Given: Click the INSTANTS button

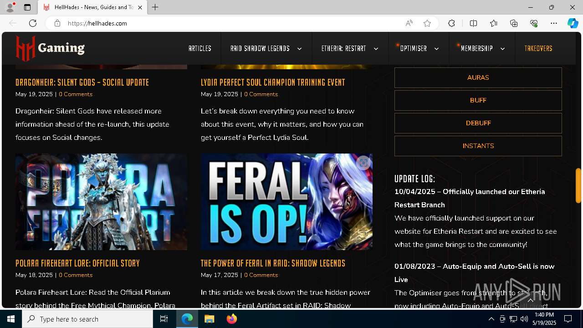Looking at the screenshot, I should click(478, 146).
